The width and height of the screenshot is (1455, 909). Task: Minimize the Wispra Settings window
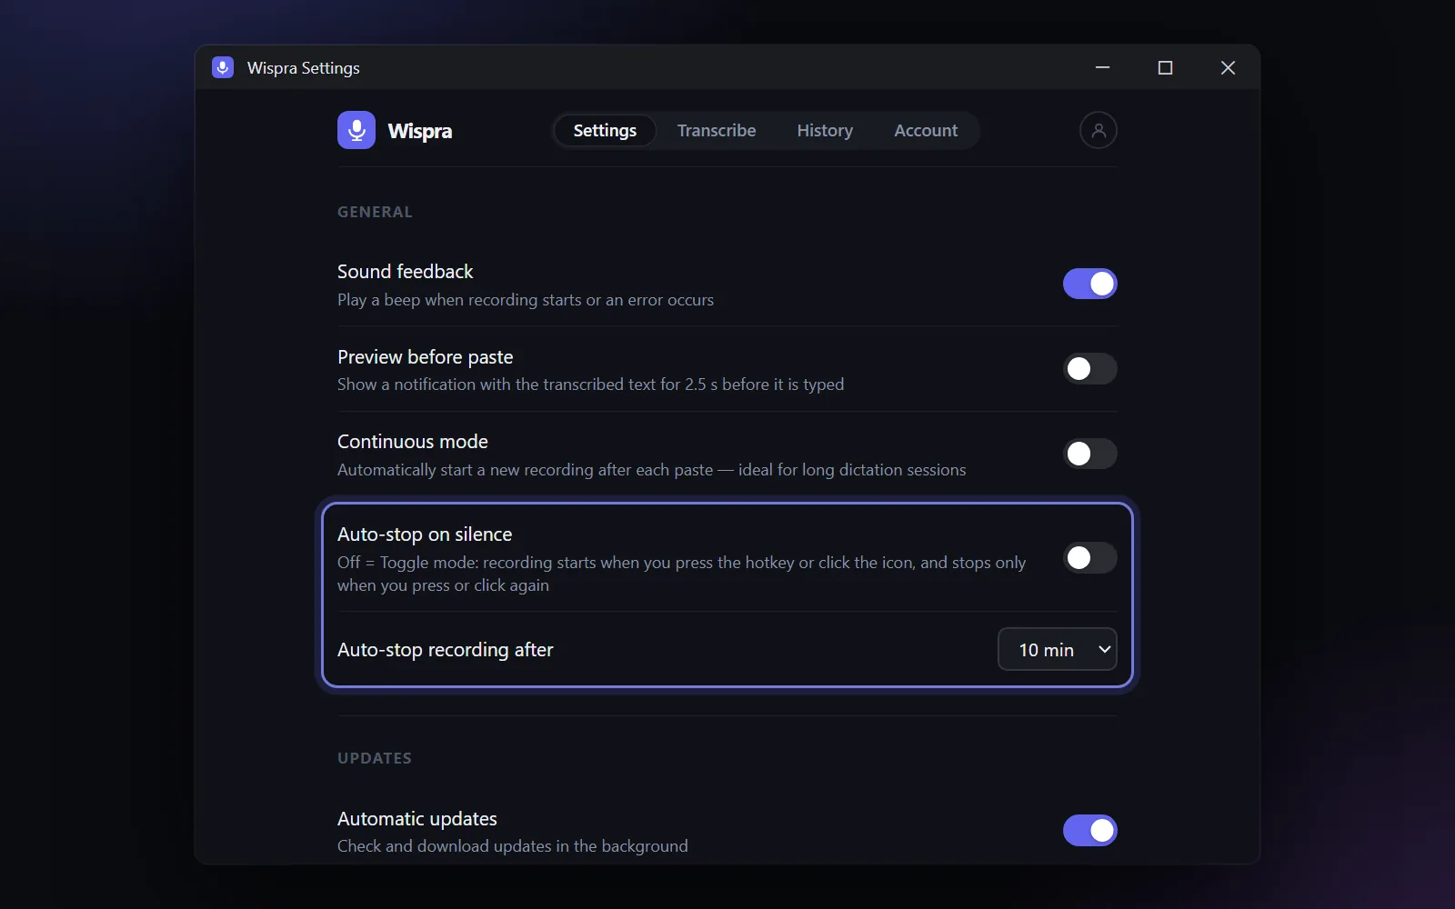click(x=1102, y=67)
